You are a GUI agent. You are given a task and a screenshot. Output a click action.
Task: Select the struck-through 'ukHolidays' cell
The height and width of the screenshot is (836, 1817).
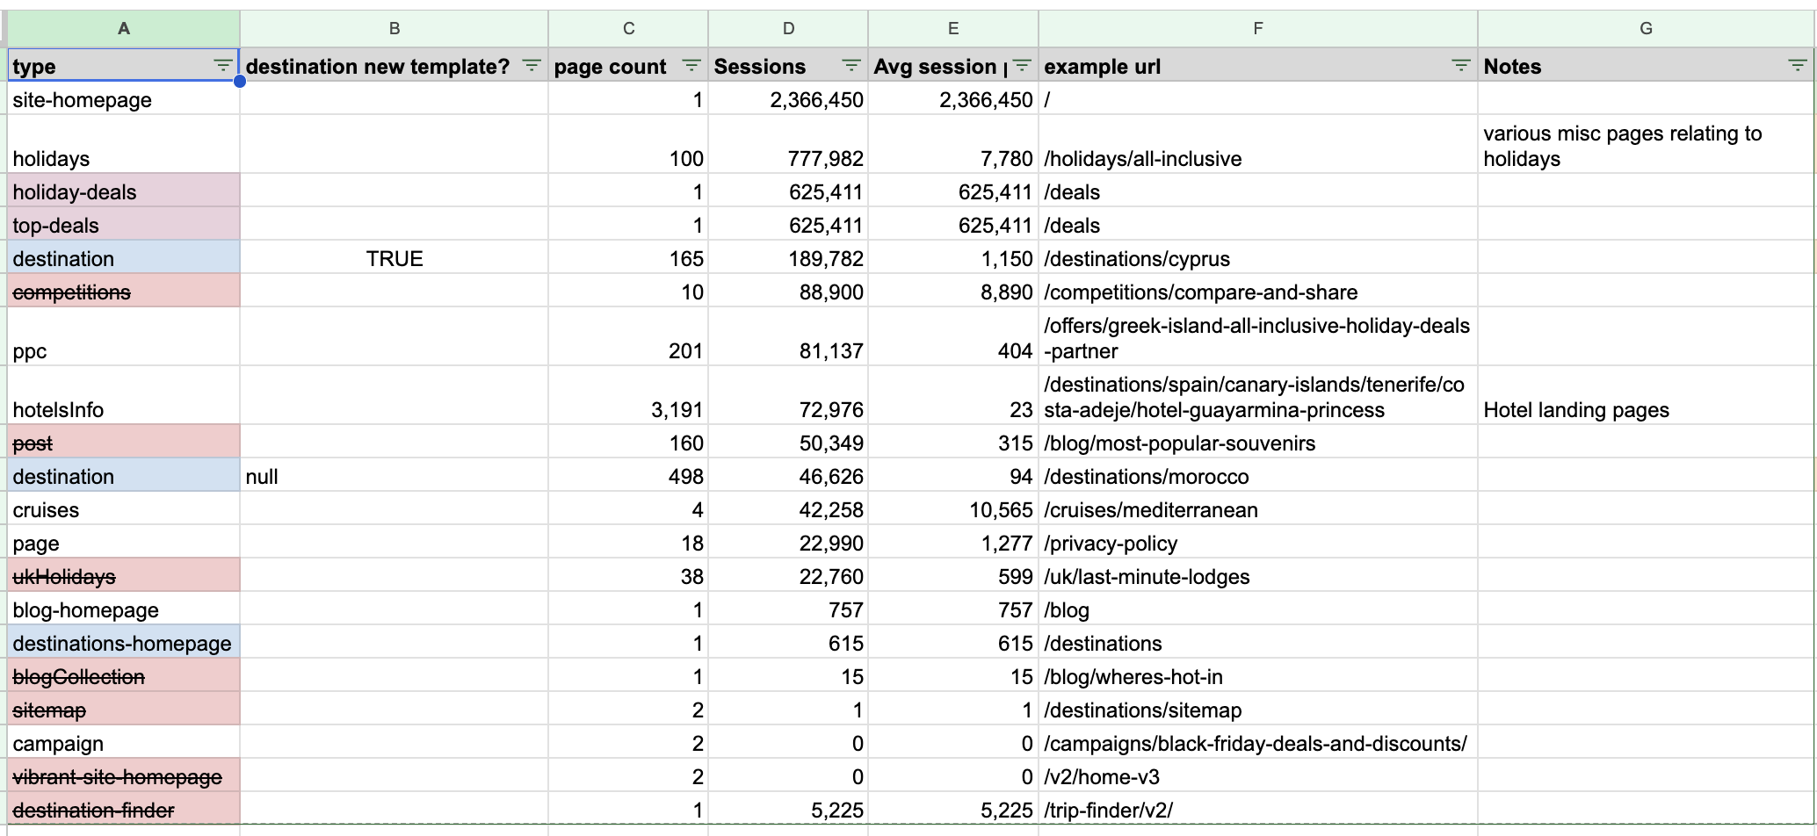point(124,576)
